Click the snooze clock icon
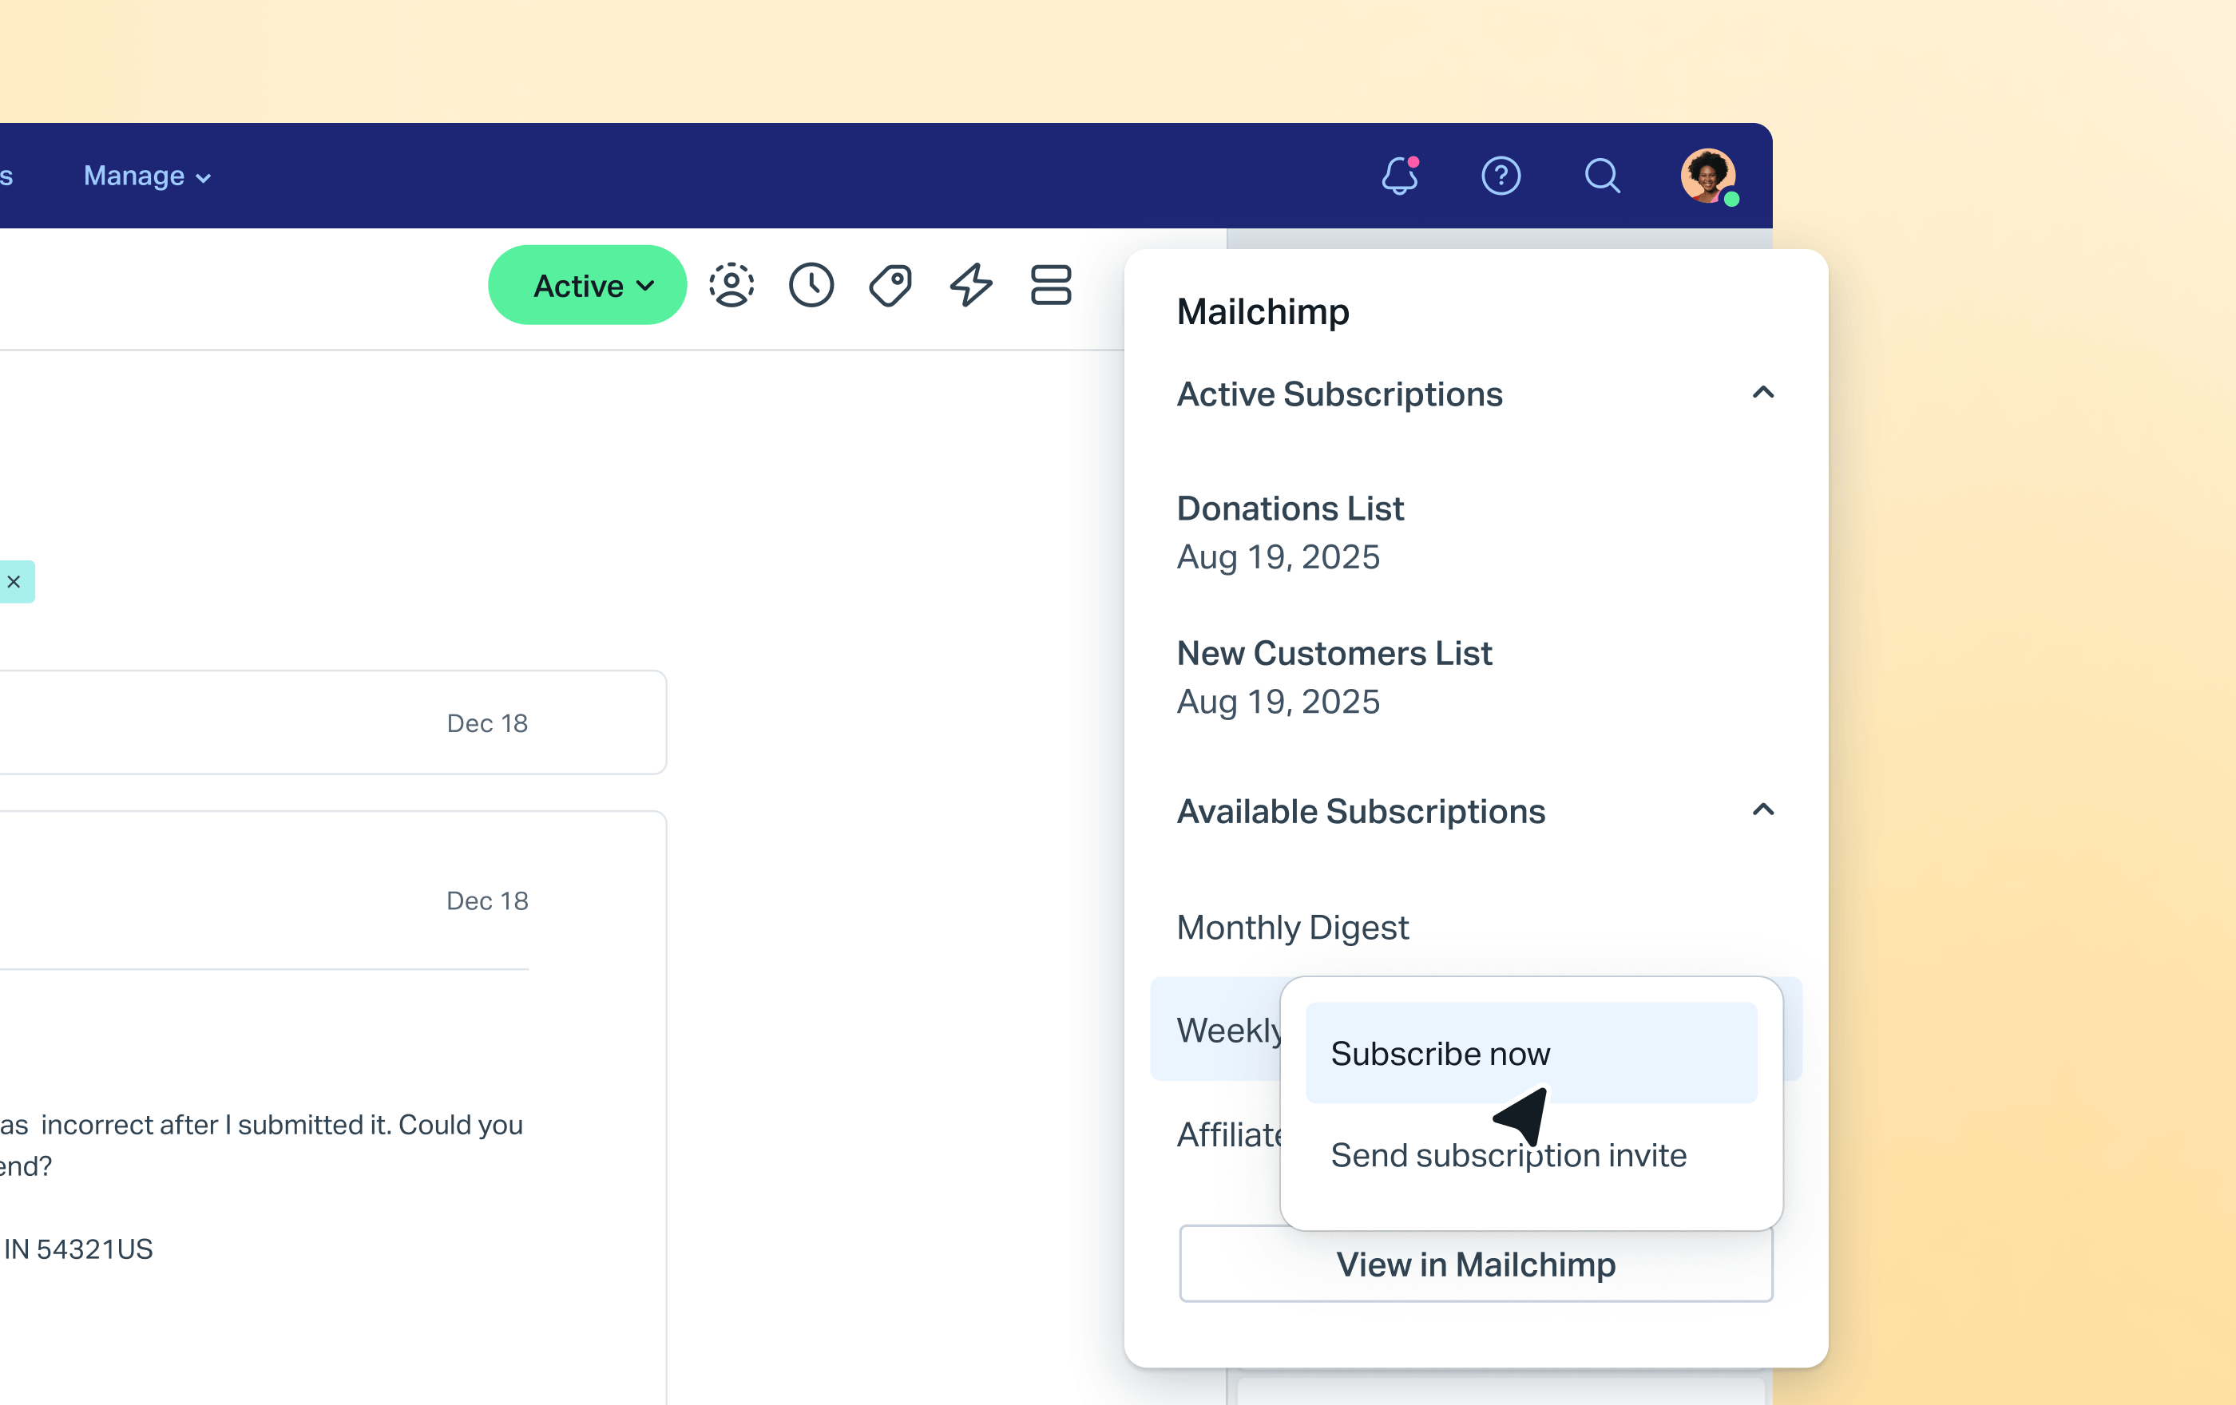This screenshot has height=1405, width=2236. [811, 285]
